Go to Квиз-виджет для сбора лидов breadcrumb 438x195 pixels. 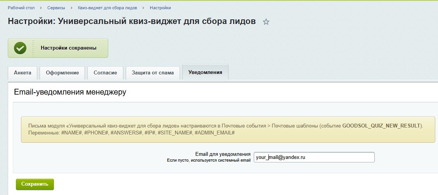(107, 8)
